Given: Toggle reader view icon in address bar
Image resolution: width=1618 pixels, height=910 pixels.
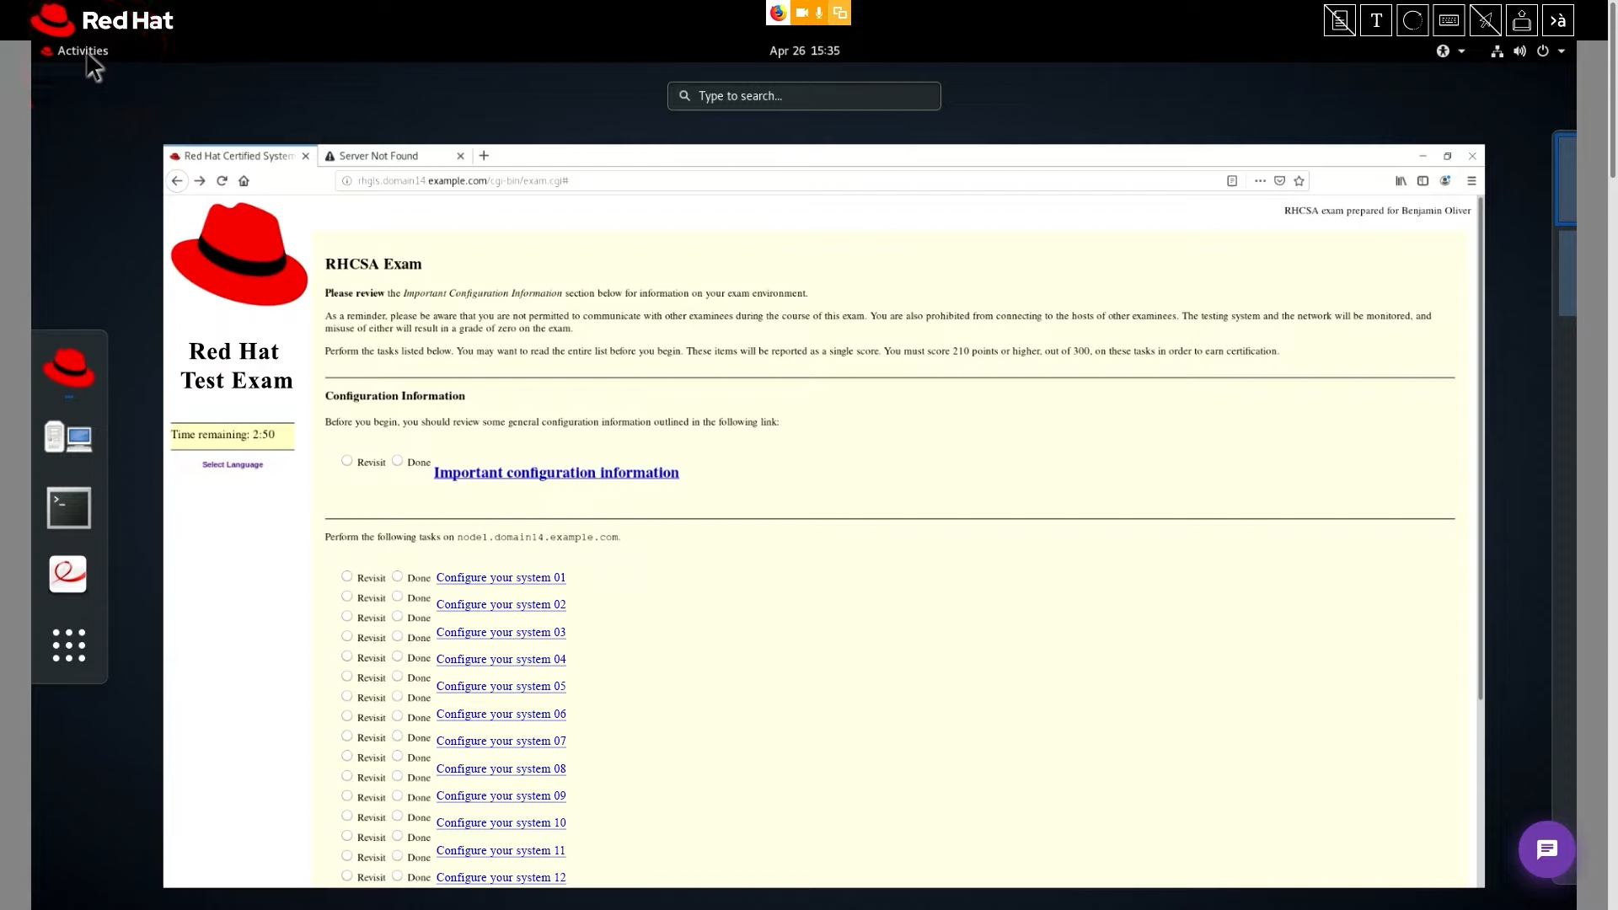Looking at the screenshot, I should tap(1232, 180).
